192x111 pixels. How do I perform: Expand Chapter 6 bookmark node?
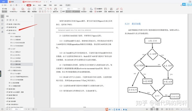coord(6,89)
